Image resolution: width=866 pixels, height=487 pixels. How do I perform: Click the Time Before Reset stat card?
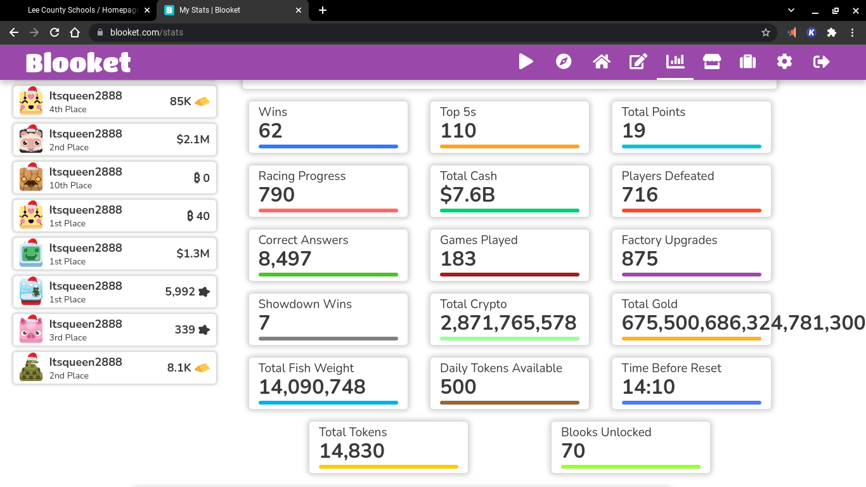(x=692, y=384)
